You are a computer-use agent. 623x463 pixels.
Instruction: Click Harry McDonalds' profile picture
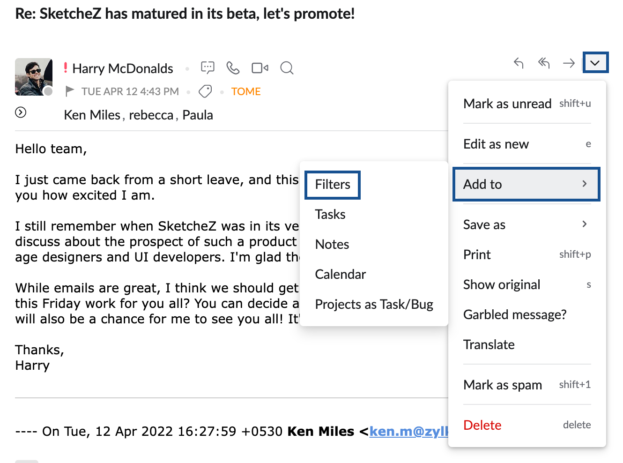(x=33, y=77)
